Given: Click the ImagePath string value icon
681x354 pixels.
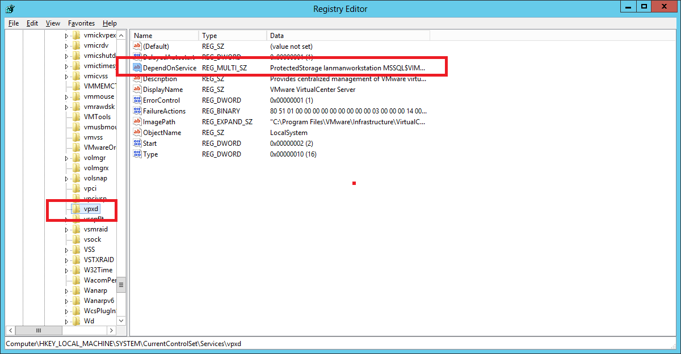Looking at the screenshot, I should [x=137, y=121].
